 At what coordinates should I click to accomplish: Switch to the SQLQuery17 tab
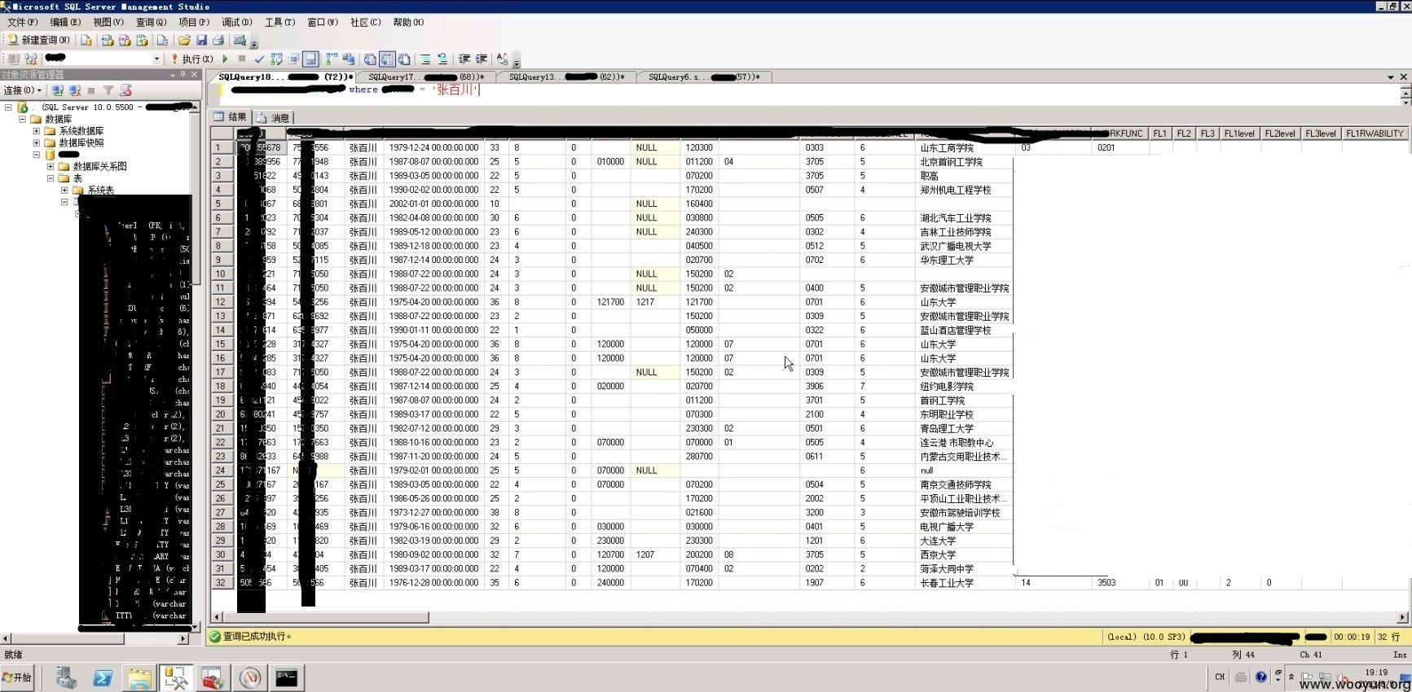[424, 77]
